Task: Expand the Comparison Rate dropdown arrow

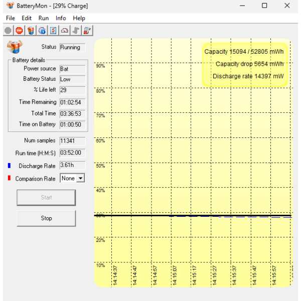Action: [81, 178]
